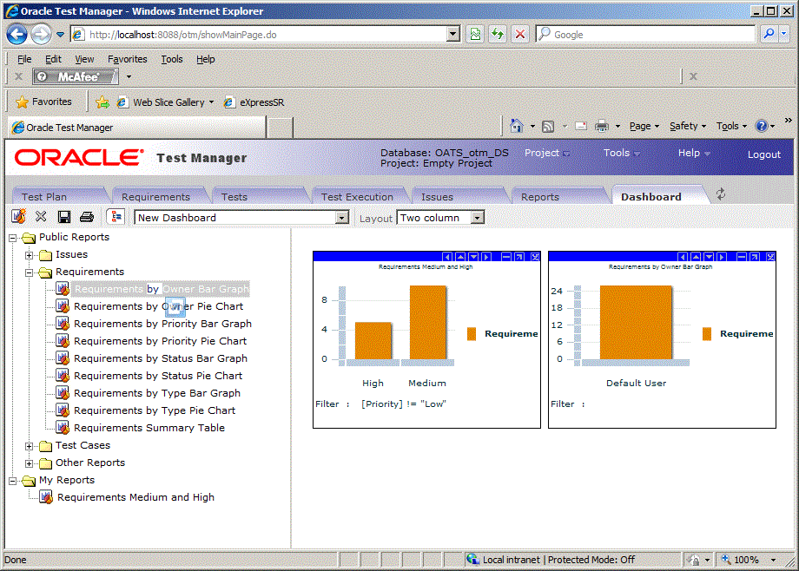Close the Requirements Medium and High panel
Image resolution: width=799 pixels, height=571 pixels.
click(535, 257)
